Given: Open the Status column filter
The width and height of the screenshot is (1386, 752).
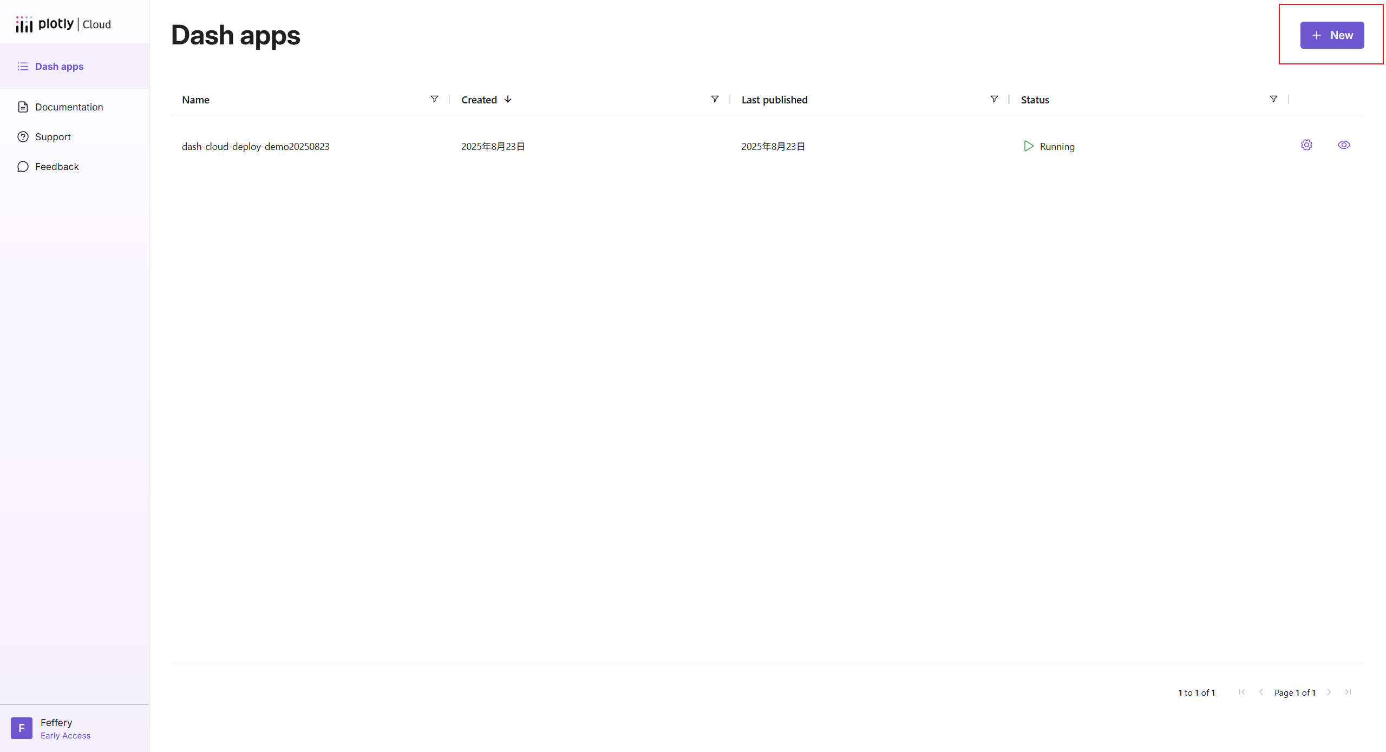Looking at the screenshot, I should 1273,99.
